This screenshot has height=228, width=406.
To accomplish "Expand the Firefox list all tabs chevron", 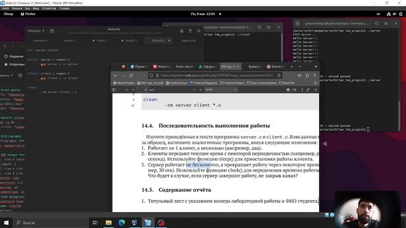I will 300,66.
